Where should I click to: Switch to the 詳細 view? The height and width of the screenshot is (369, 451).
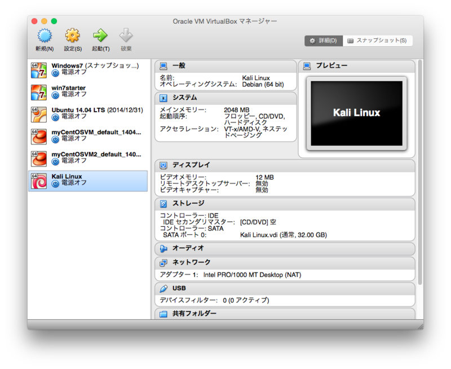324,41
